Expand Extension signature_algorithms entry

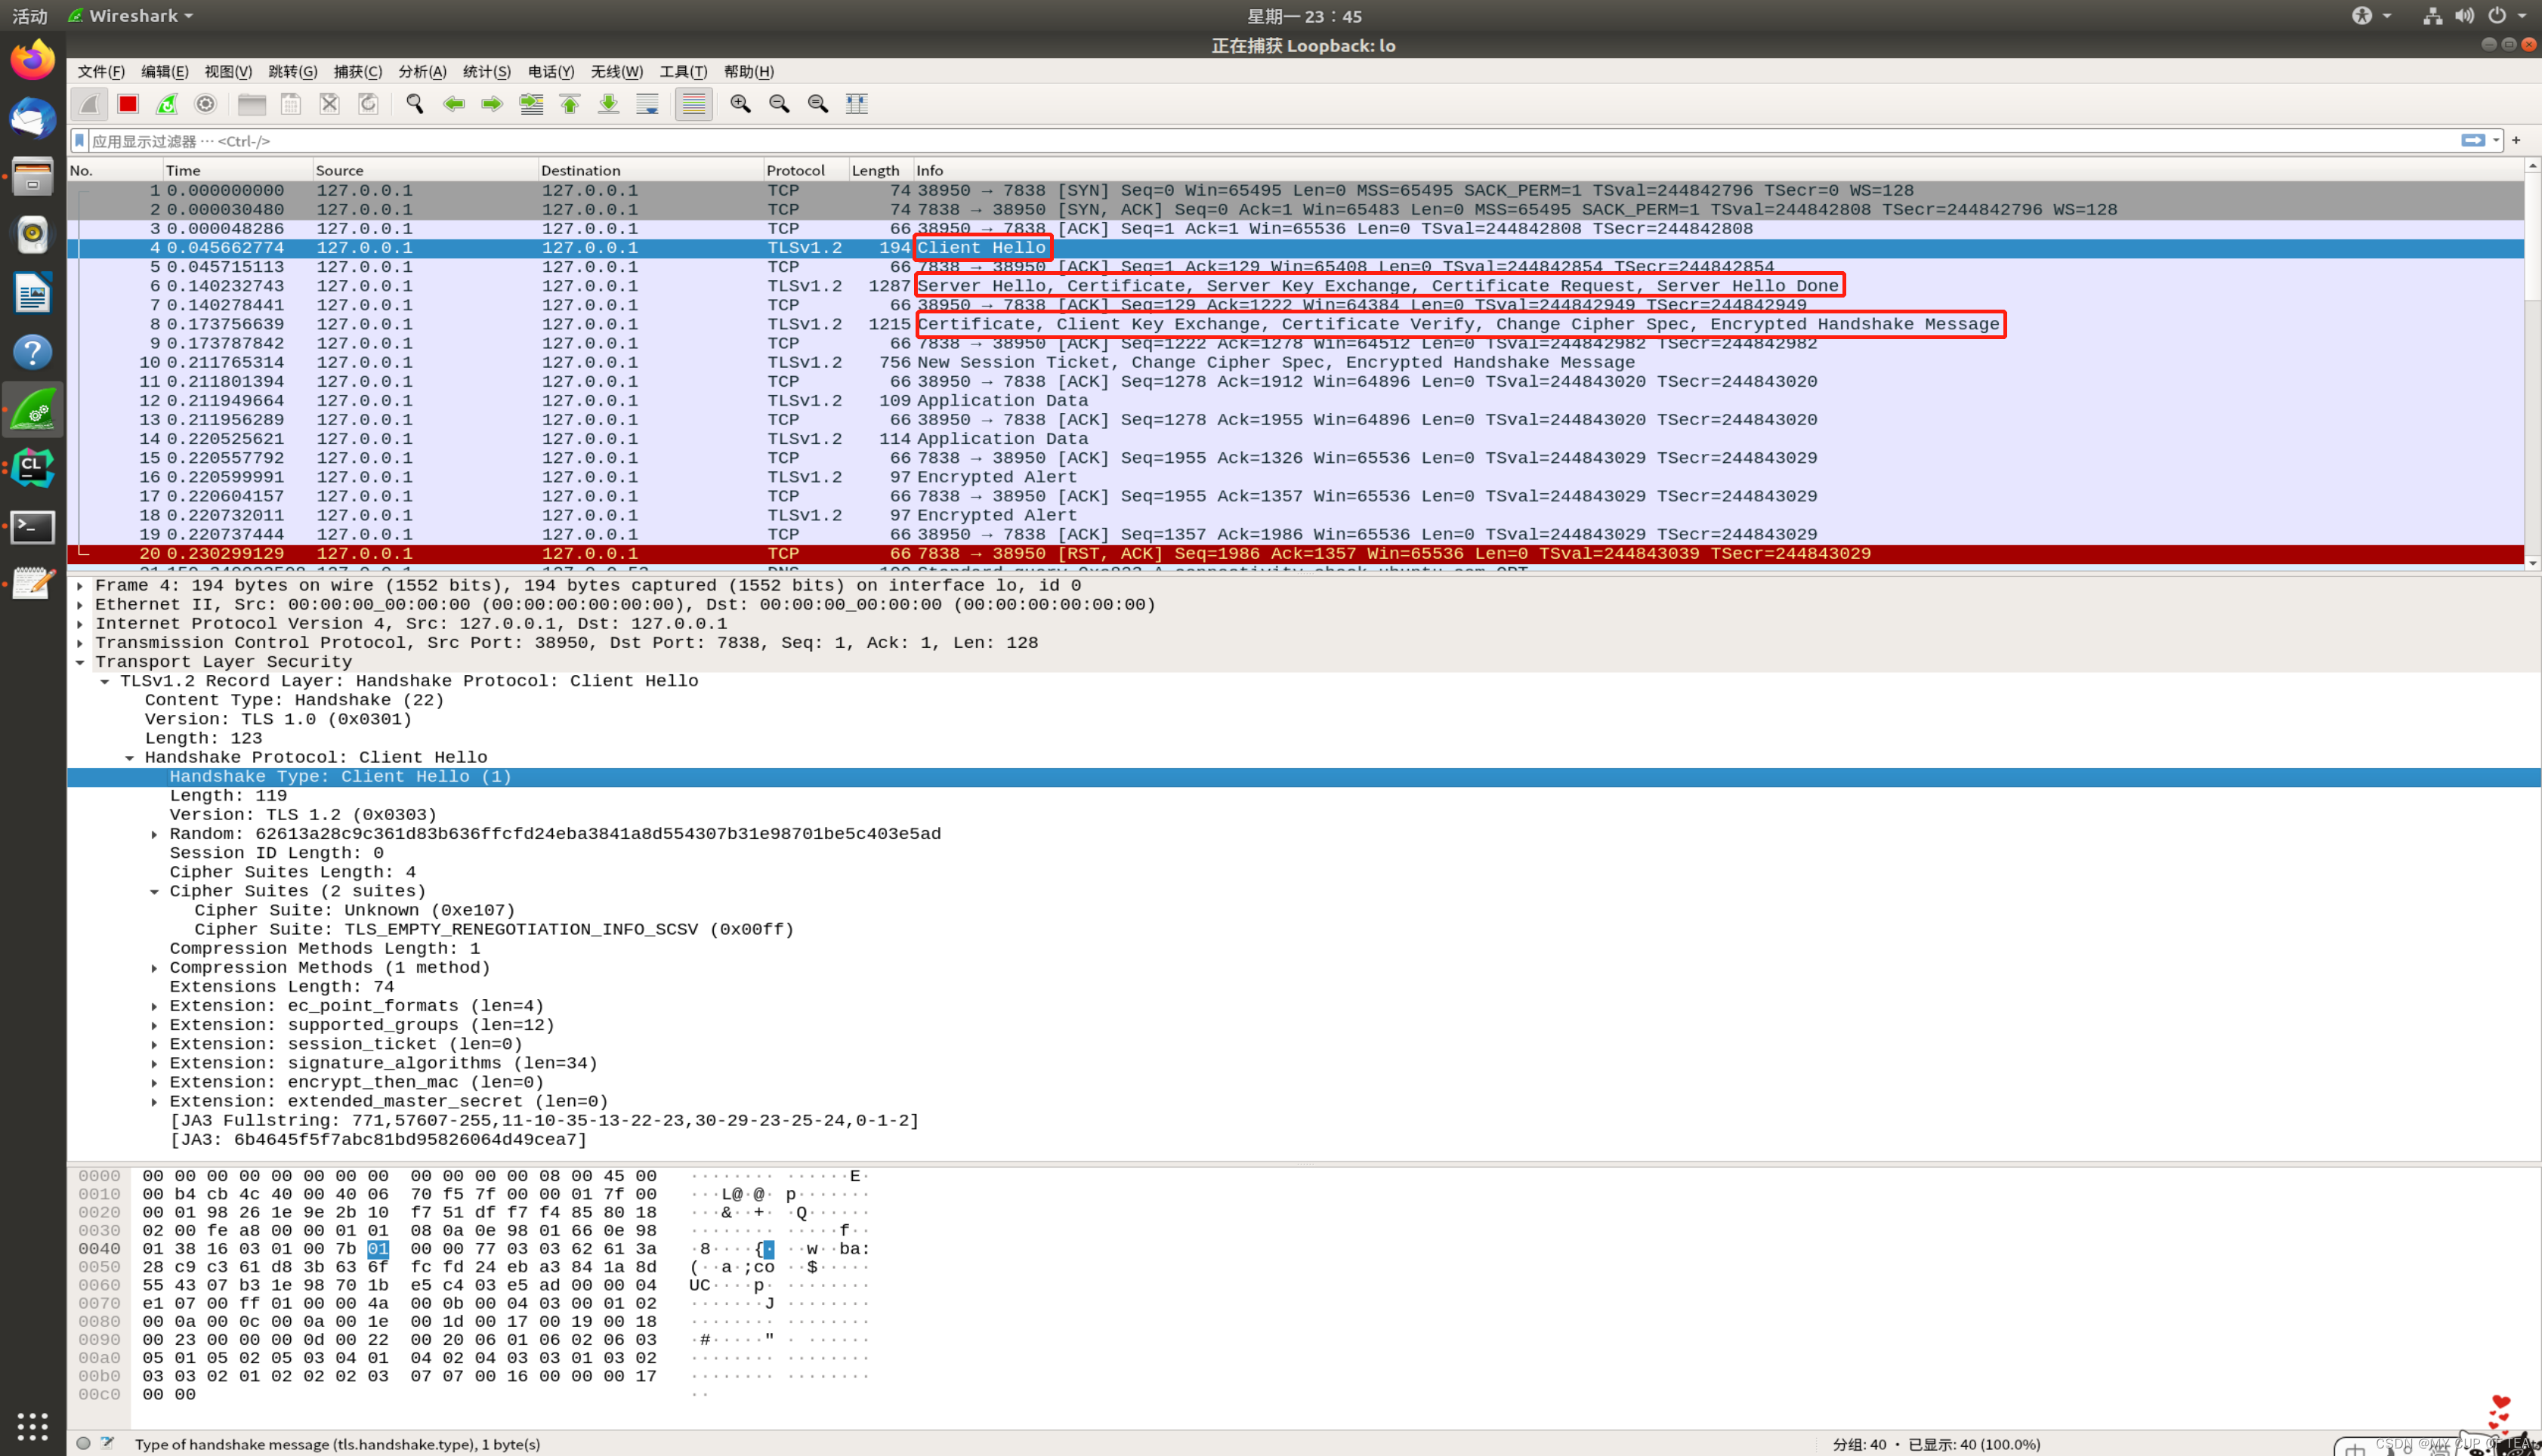[154, 1063]
